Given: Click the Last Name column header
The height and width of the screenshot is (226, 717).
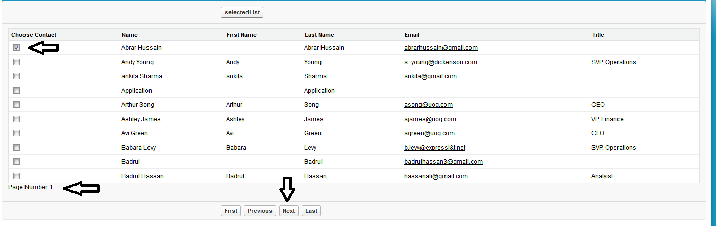Looking at the screenshot, I should coord(319,35).
